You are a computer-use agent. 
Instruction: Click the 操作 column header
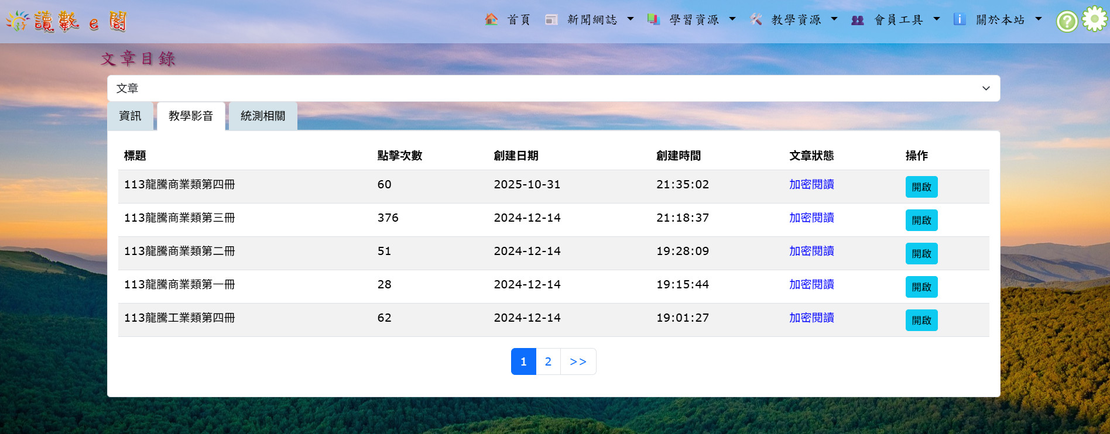point(917,156)
